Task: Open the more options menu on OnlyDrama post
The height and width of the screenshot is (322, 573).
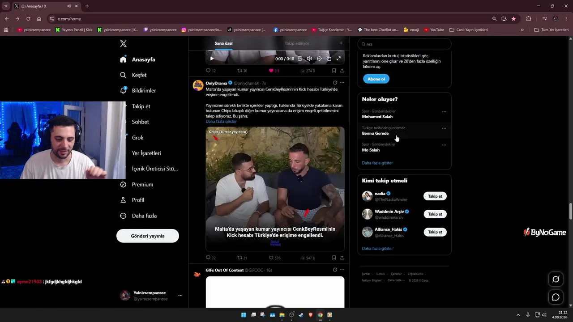Action: tap(342, 83)
